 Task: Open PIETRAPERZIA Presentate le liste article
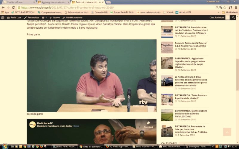point(191,129)
